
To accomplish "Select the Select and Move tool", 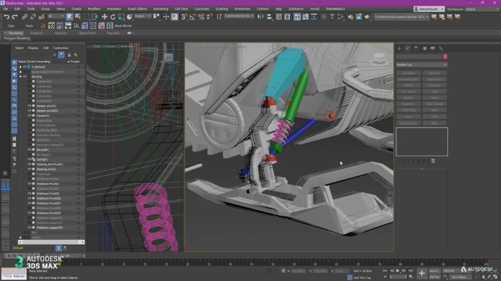I will [x=105, y=17].
